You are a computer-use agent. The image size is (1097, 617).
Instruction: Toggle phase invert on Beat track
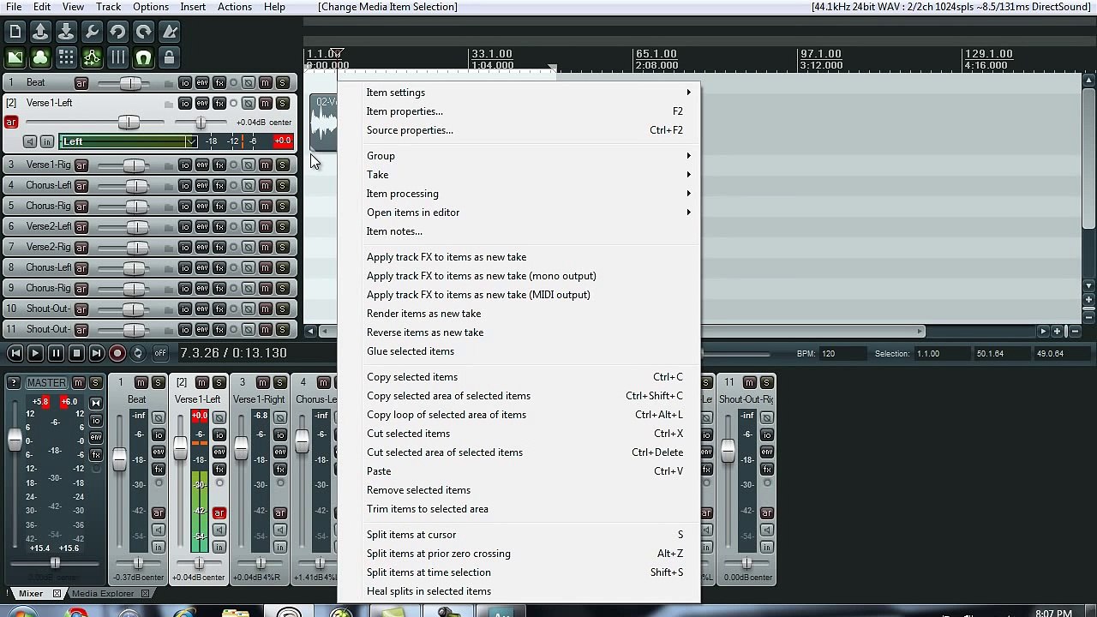249,82
